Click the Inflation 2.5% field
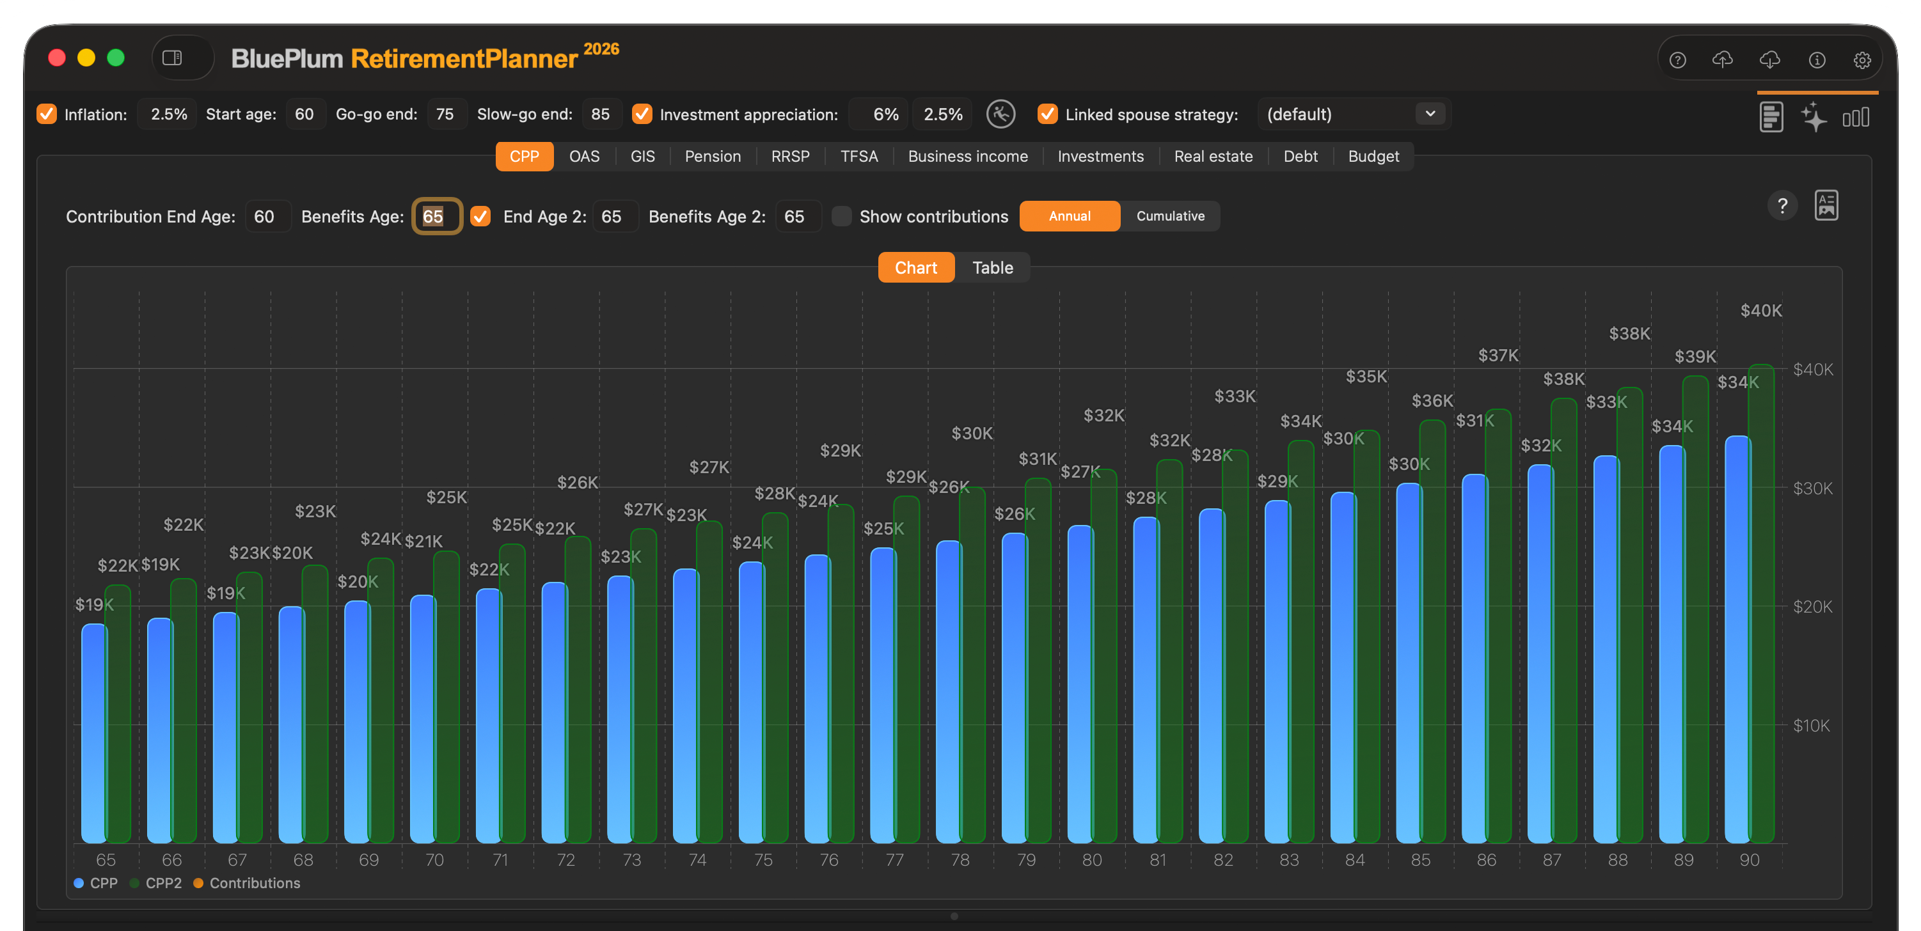This screenshot has width=1921, height=931. point(168,114)
